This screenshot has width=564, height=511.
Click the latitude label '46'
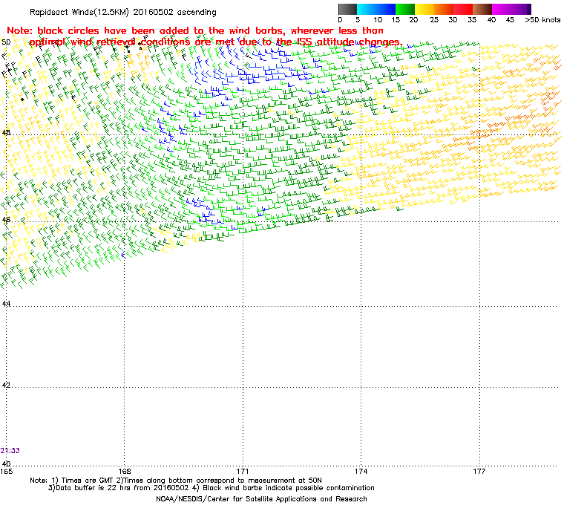pyautogui.click(x=6, y=219)
